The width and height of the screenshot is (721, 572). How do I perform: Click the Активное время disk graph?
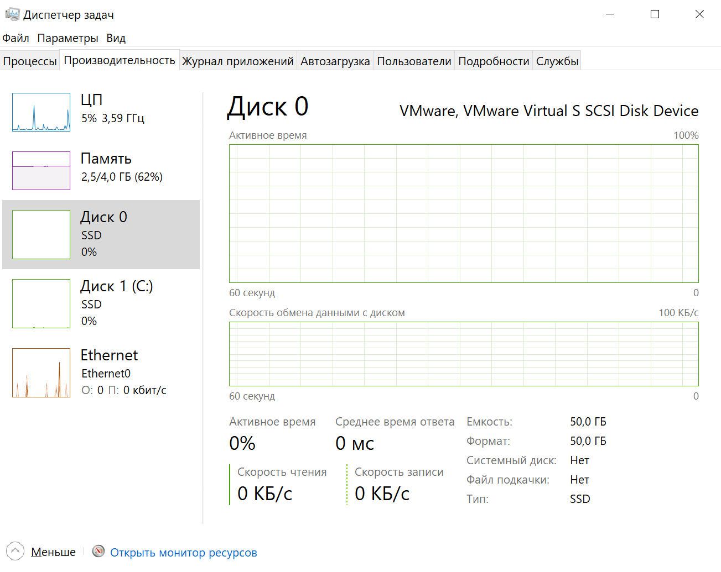(x=464, y=213)
